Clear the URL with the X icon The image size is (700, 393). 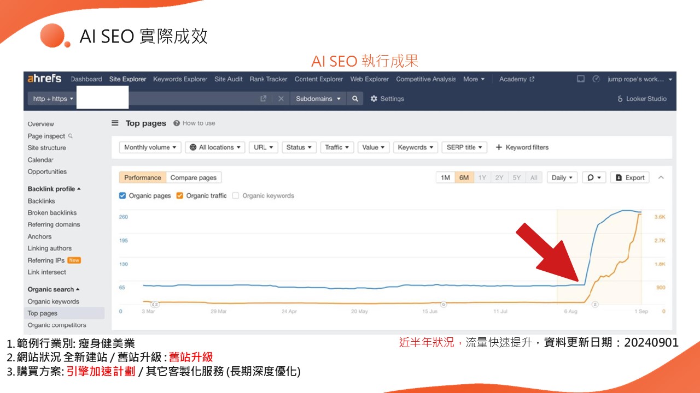pyautogui.click(x=281, y=99)
